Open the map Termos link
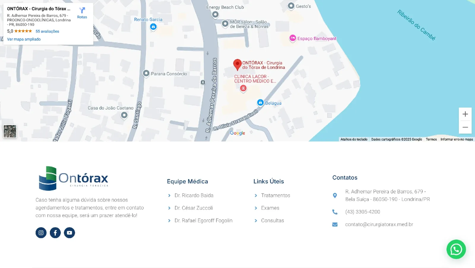Image resolution: width=475 pixels, height=268 pixels. click(431, 139)
